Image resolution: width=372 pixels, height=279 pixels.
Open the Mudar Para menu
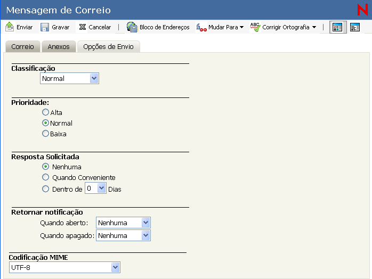(x=226, y=27)
